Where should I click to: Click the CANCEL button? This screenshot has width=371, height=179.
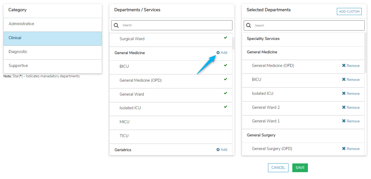click(x=278, y=168)
